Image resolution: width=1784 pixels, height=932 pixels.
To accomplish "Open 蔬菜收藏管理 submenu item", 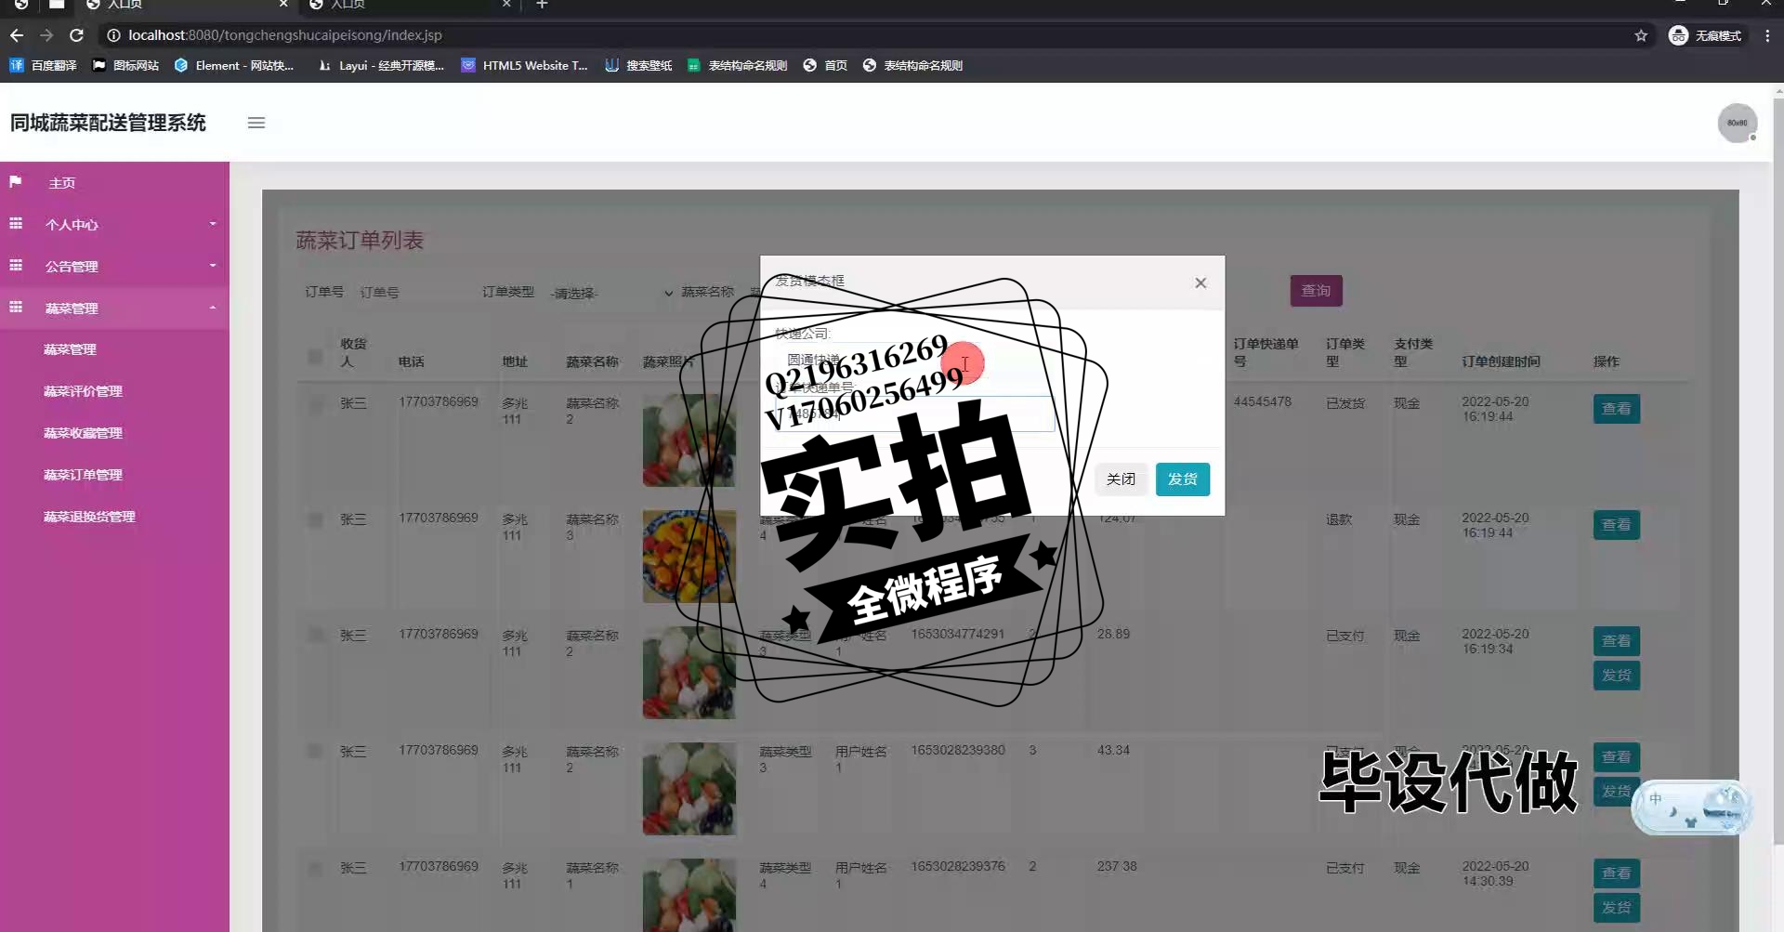I will tap(83, 433).
